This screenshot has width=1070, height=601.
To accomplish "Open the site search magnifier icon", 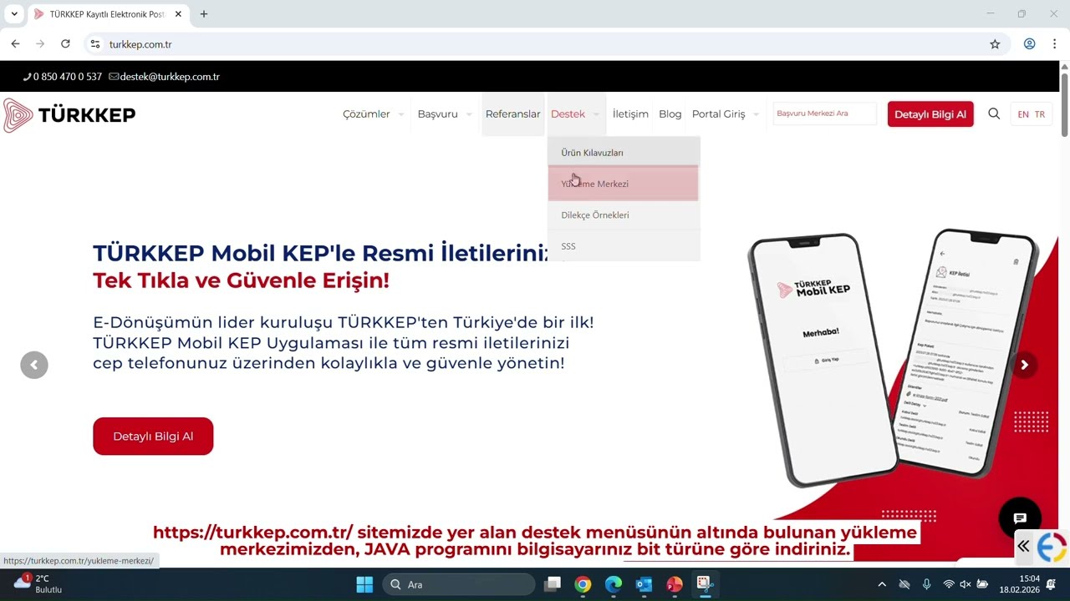I will (994, 114).
